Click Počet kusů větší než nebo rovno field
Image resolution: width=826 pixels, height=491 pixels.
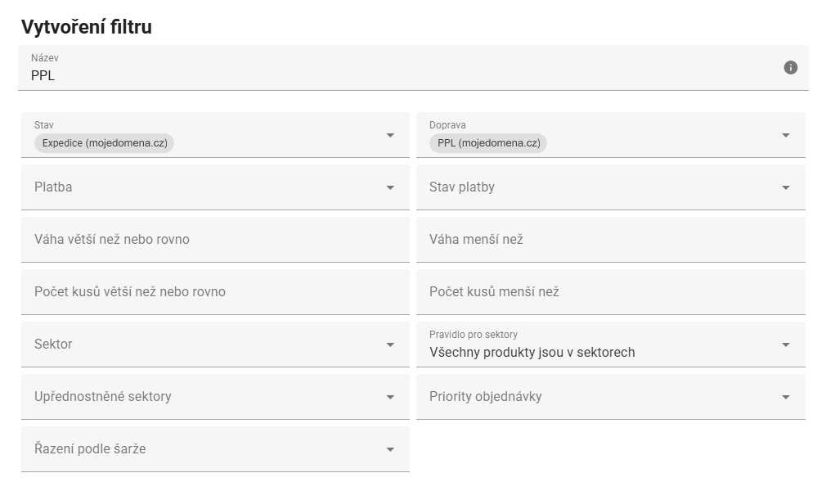(x=215, y=292)
